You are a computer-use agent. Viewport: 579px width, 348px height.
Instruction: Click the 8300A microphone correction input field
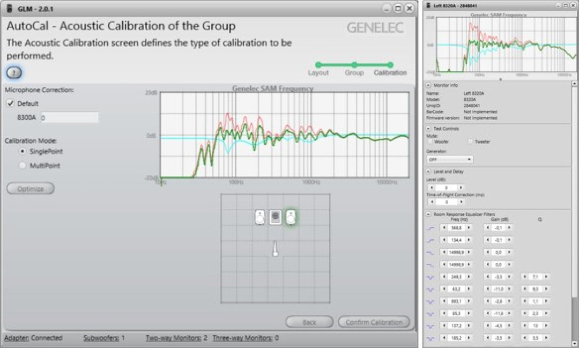70,117
